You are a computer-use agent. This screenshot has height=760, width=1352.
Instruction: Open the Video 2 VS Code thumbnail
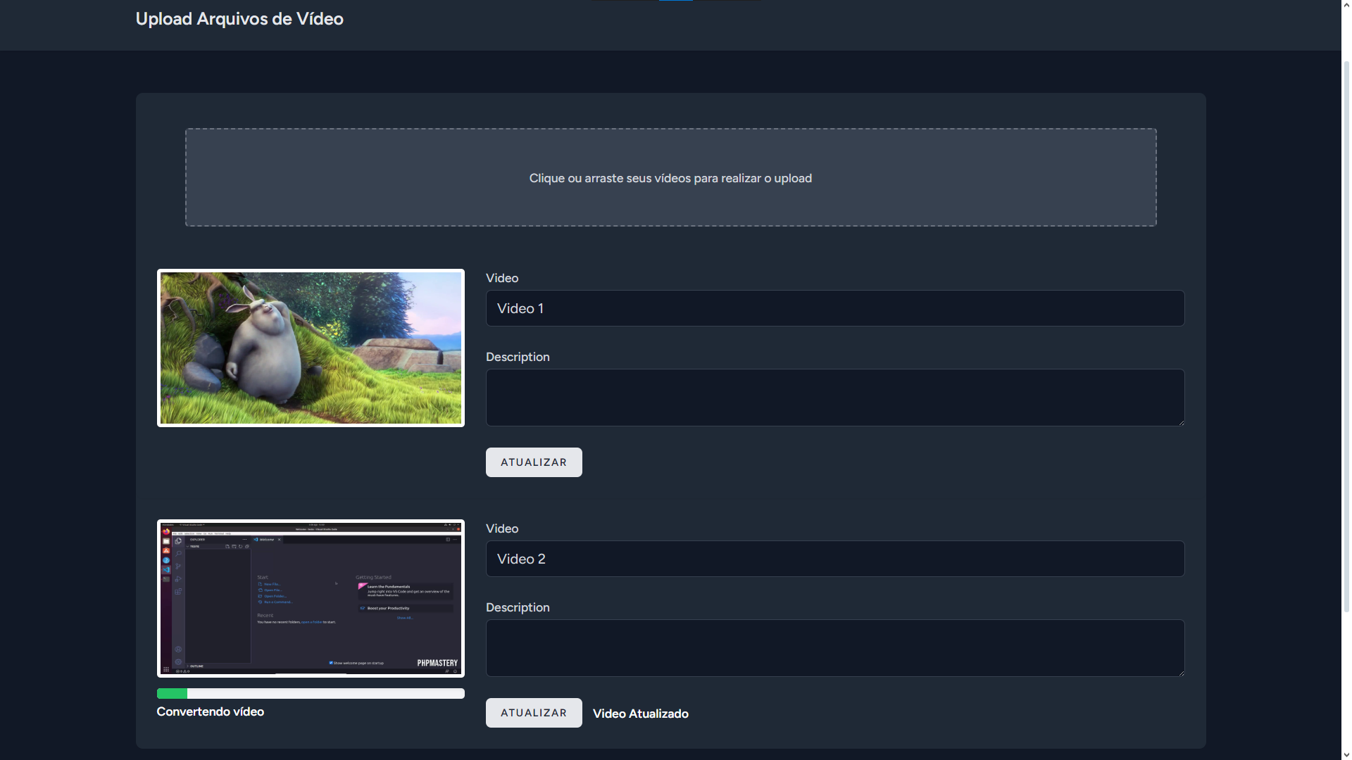[311, 598]
